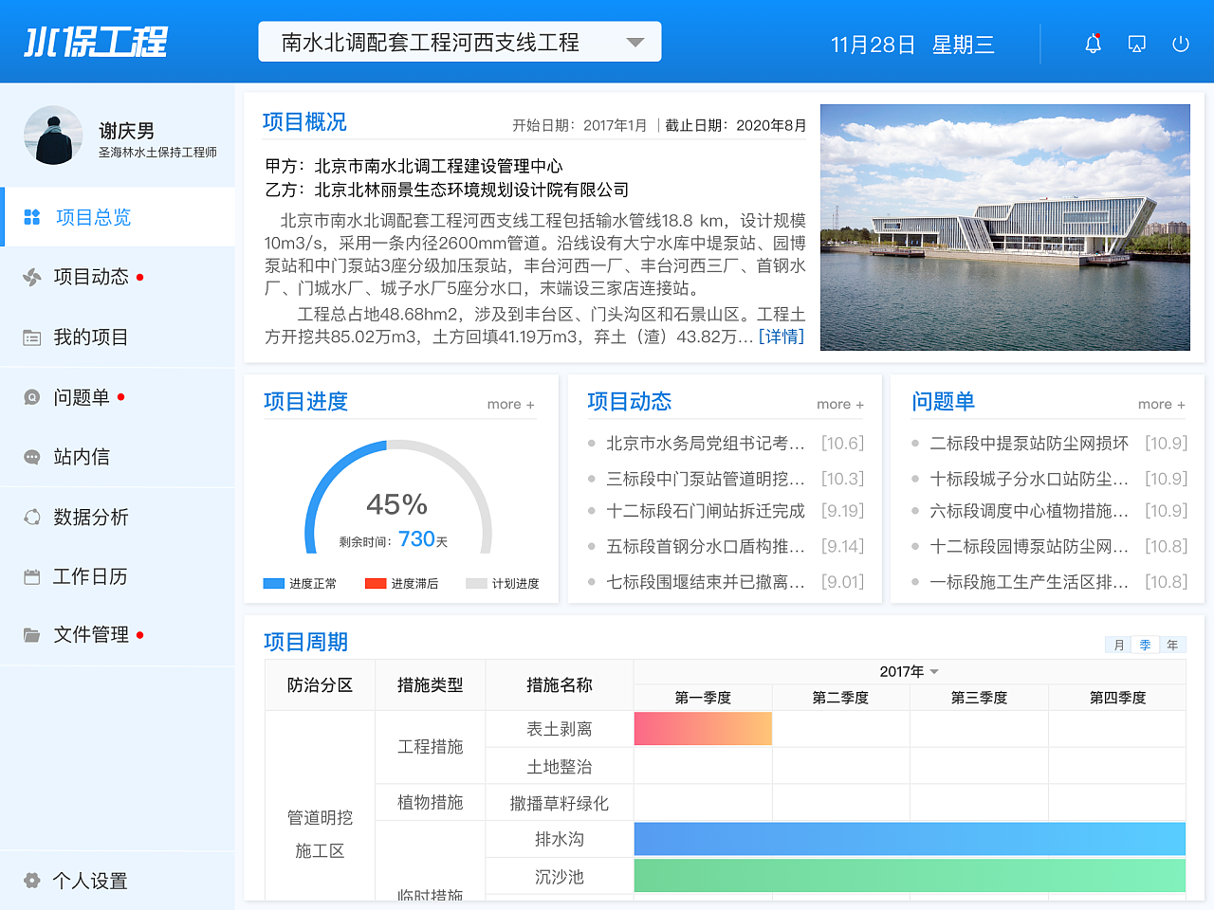The width and height of the screenshot is (1214, 910).
Task: Open project selector dropdown 南水北调配套工程河西支线工程
Action: point(459,42)
